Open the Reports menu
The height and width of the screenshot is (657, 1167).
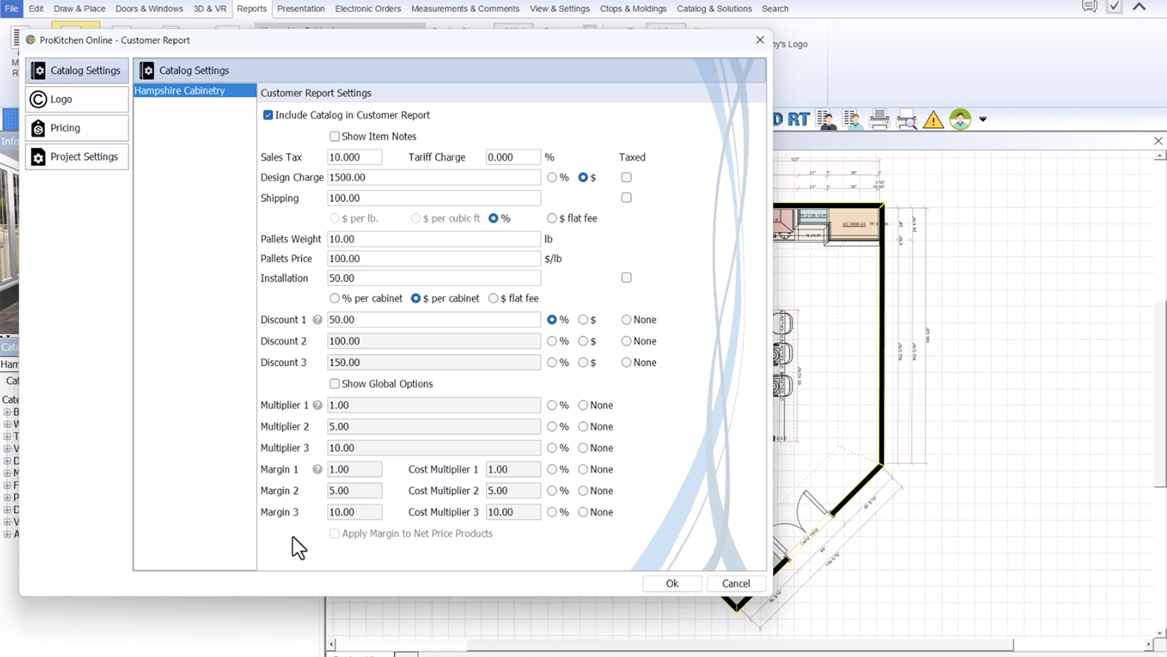pos(251,9)
